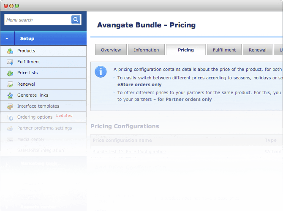Switch to the Information tab

[147, 50]
